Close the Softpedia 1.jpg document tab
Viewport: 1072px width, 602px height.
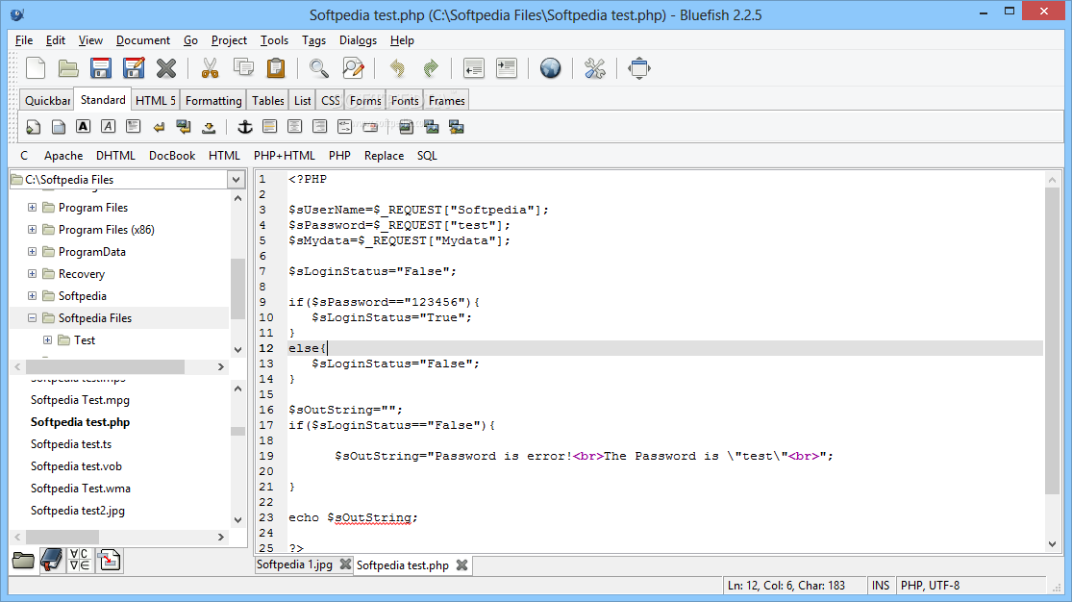click(x=345, y=564)
